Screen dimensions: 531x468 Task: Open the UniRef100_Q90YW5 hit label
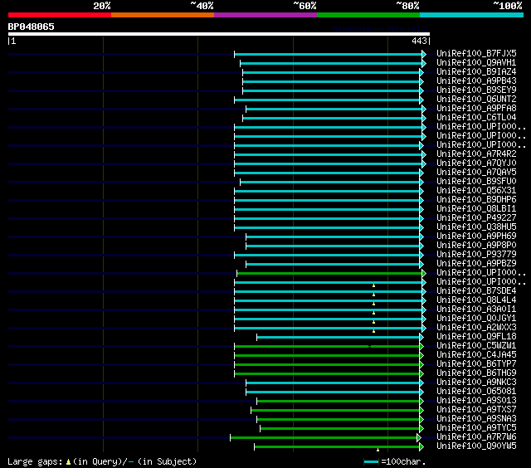click(476, 446)
